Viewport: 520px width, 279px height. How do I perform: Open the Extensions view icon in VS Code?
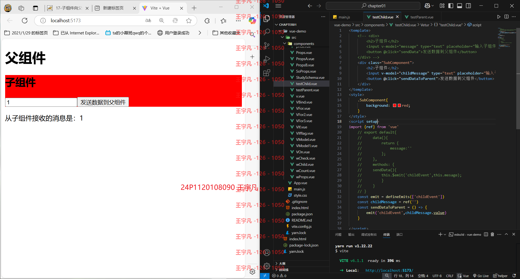[267, 73]
